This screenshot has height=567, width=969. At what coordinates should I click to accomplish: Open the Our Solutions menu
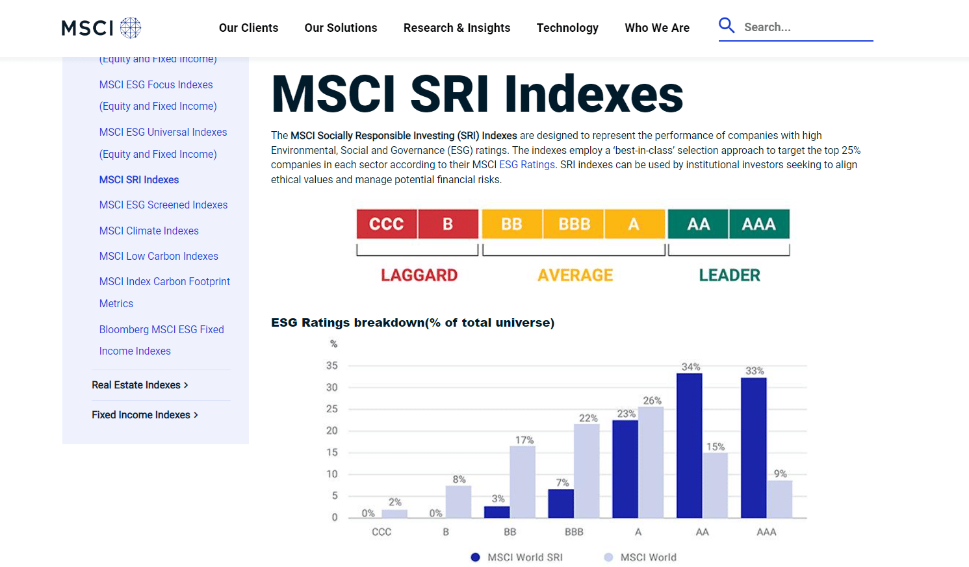click(341, 28)
